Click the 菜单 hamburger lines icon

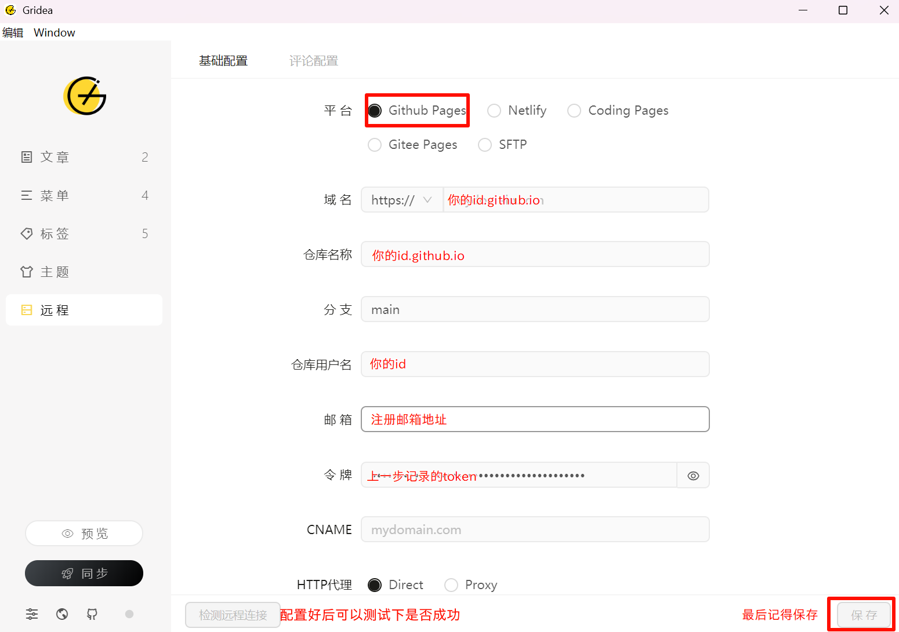pos(27,195)
